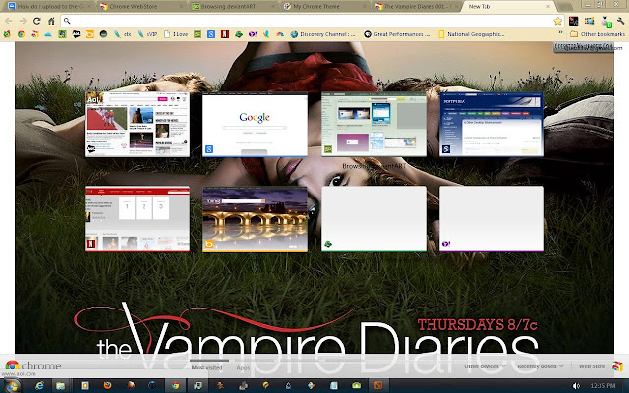Click the orange Bing bookmark icon
This screenshot has height=393, width=629.
point(89,34)
